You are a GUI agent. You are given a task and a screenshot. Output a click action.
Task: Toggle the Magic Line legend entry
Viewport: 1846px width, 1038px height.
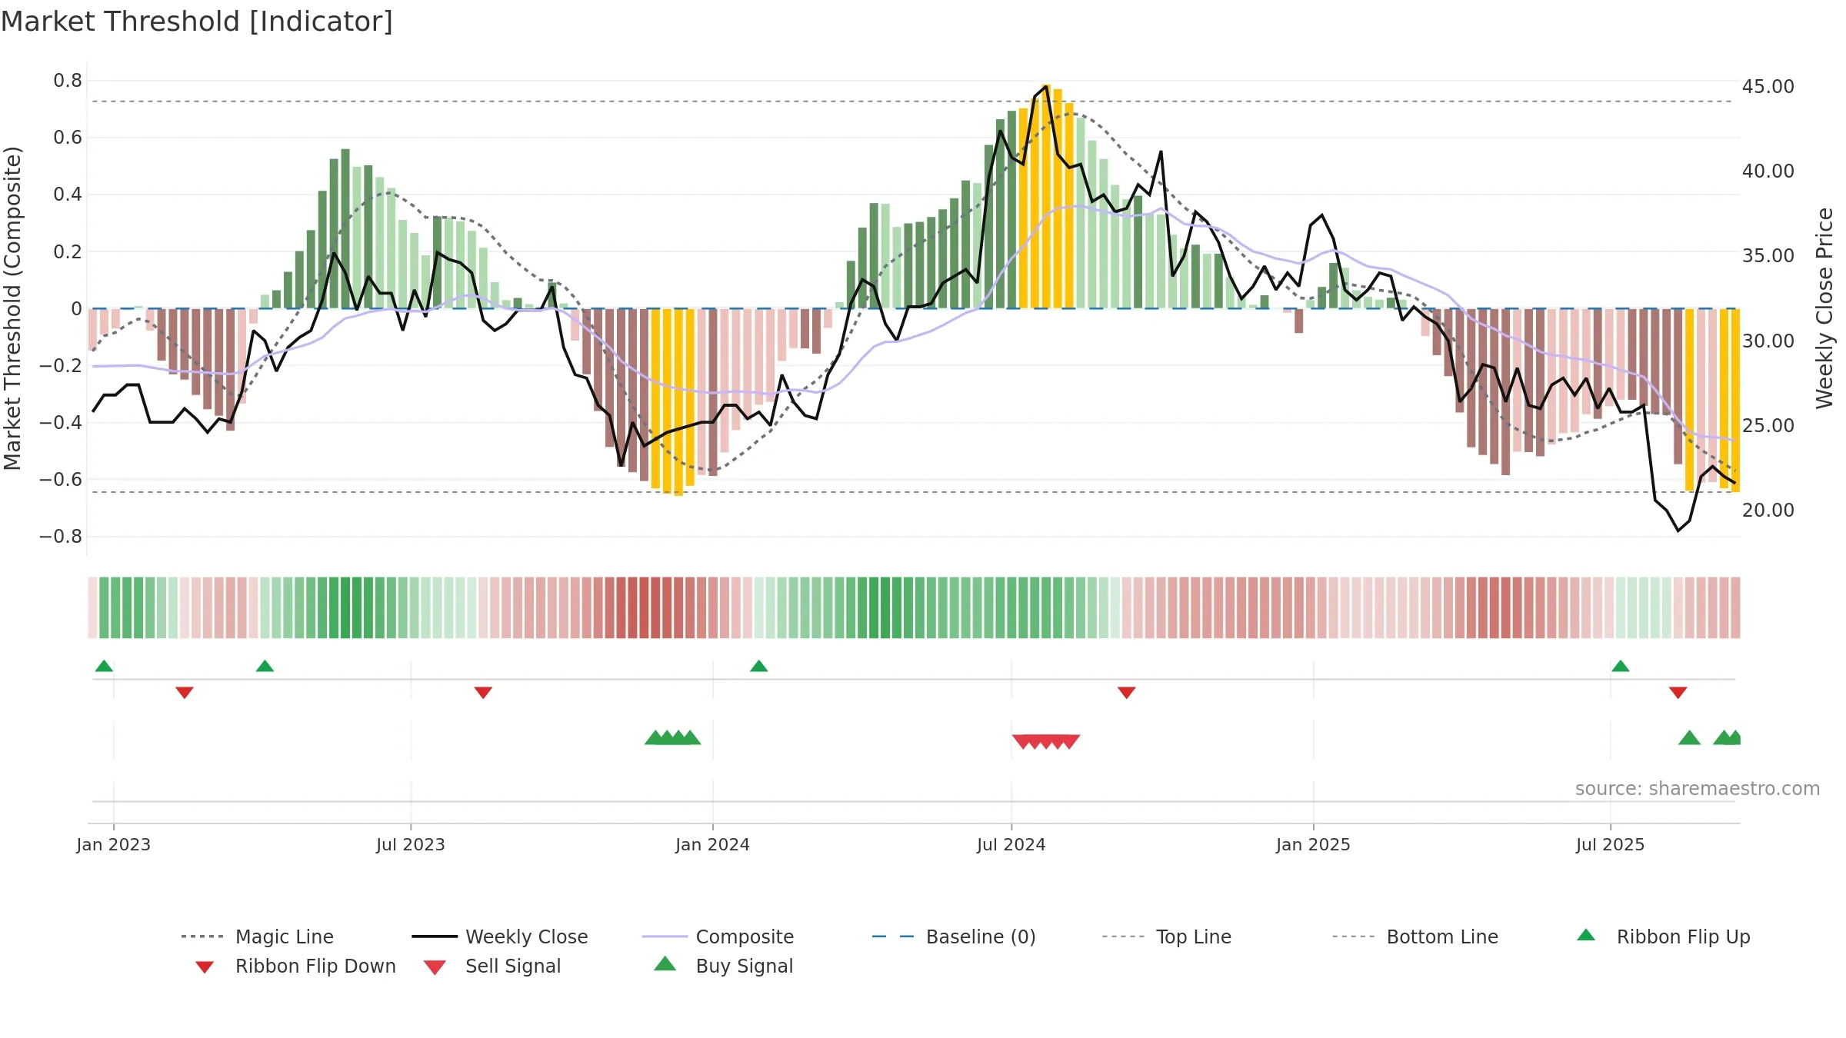(257, 937)
